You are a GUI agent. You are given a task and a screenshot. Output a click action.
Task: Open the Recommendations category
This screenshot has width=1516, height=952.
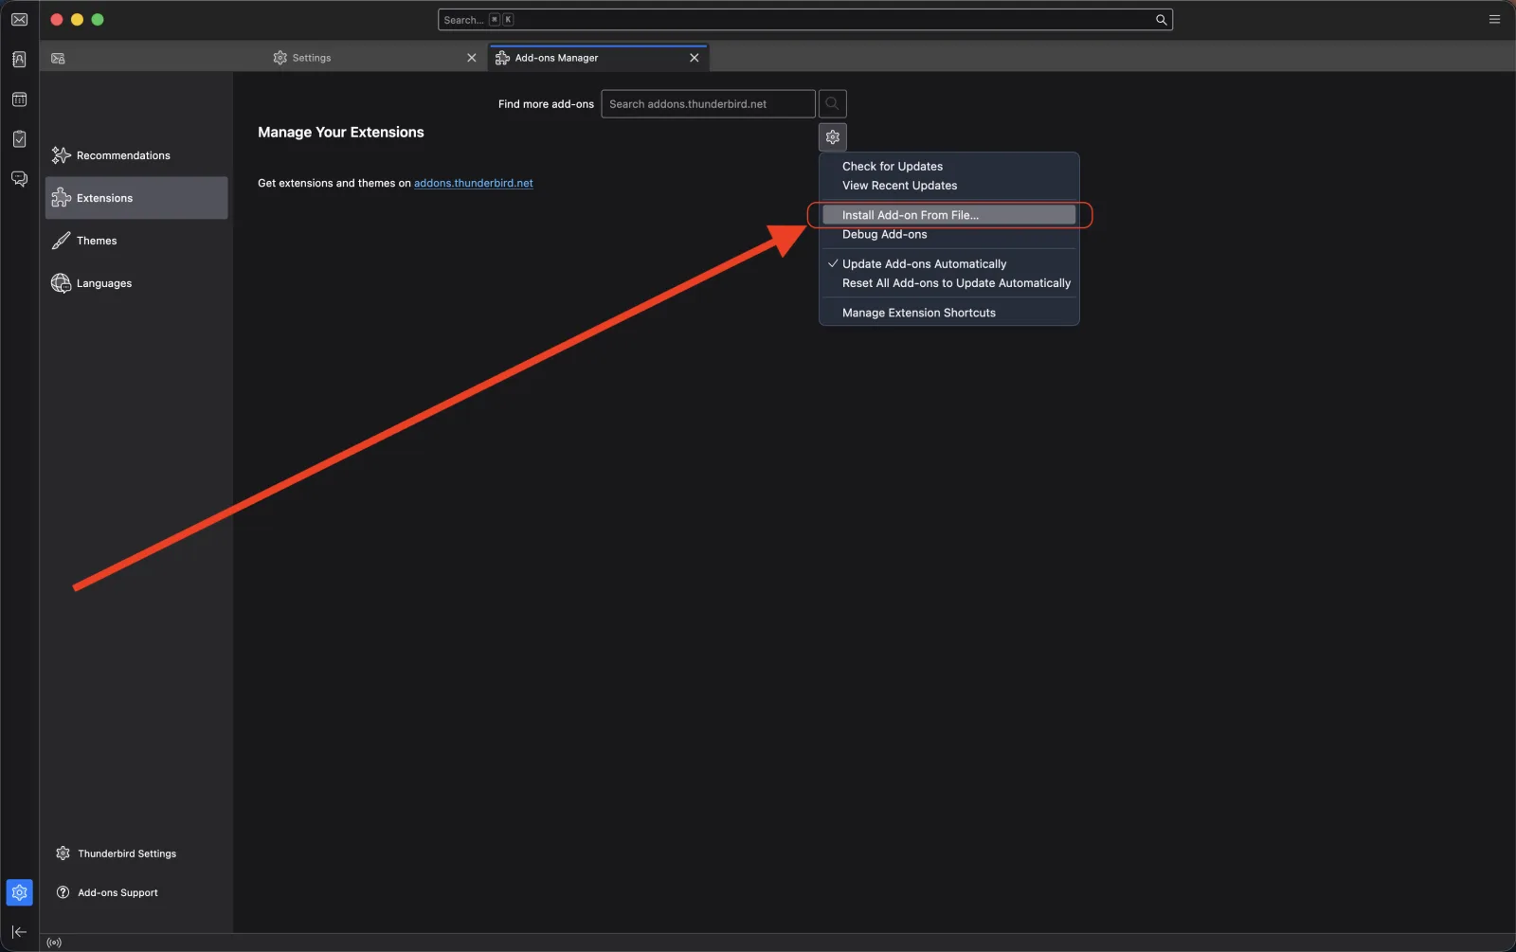point(136,155)
